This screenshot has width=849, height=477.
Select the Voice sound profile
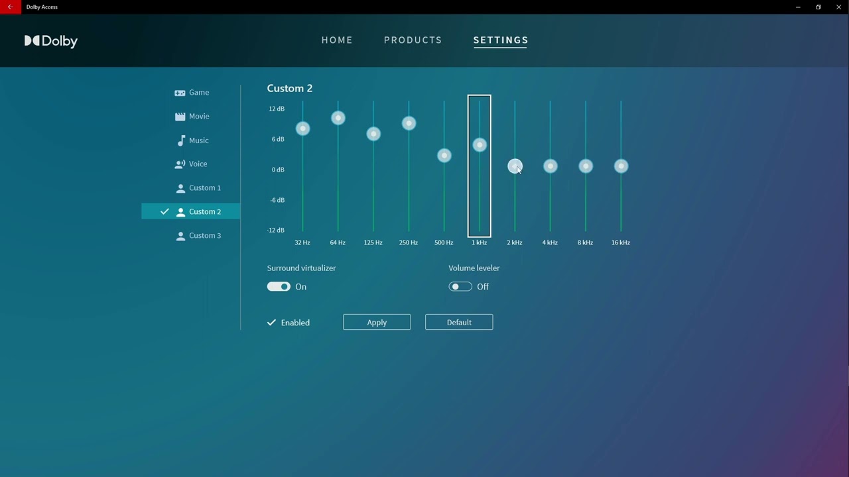pyautogui.click(x=191, y=164)
